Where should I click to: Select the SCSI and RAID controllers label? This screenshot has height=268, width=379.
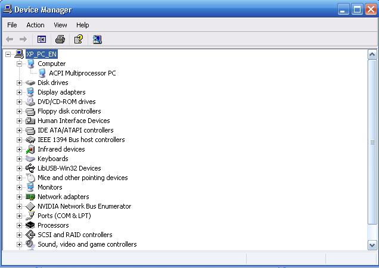75,235
